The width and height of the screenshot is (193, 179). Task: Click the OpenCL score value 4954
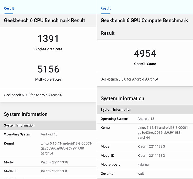(145, 53)
